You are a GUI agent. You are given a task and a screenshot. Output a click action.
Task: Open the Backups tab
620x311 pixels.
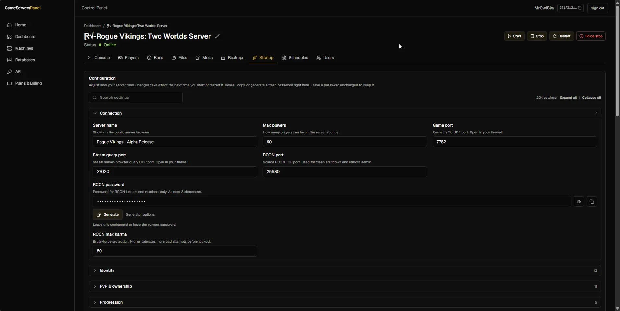coord(232,58)
